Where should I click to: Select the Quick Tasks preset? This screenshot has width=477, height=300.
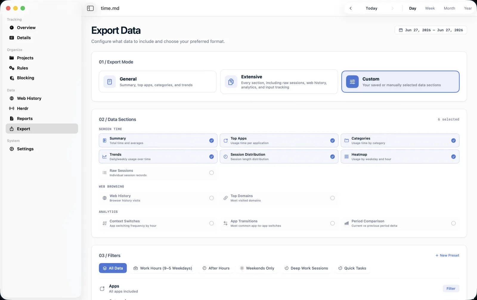point(352,268)
